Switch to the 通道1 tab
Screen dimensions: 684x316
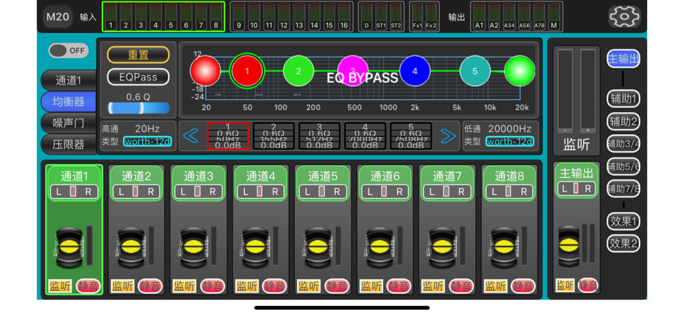pyautogui.click(x=68, y=80)
